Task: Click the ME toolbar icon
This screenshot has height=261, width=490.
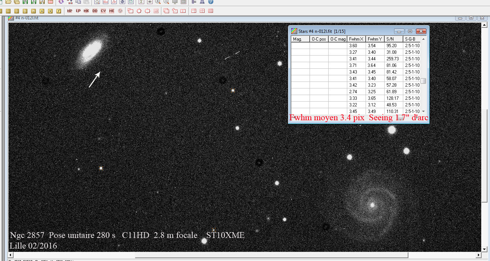Action: click(x=112, y=11)
